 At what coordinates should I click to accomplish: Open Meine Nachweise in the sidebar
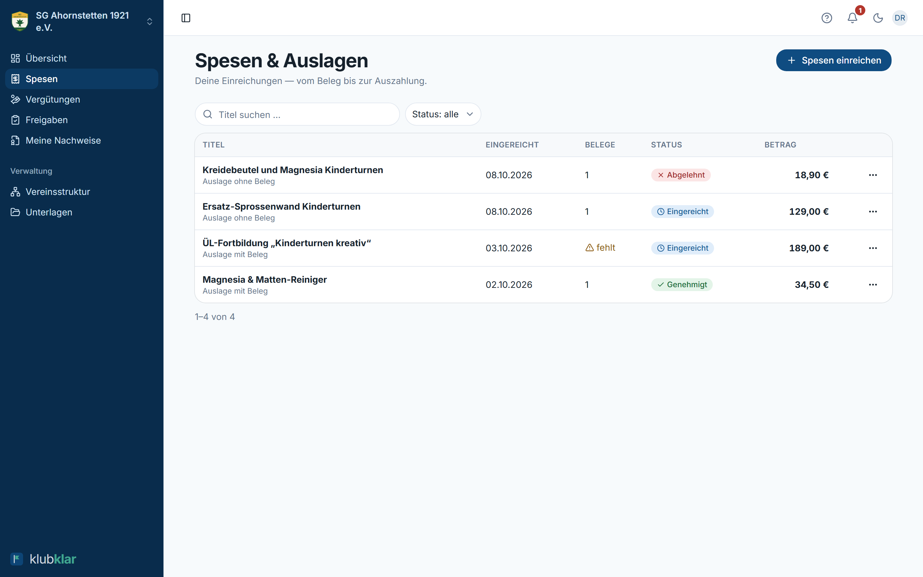(x=82, y=140)
